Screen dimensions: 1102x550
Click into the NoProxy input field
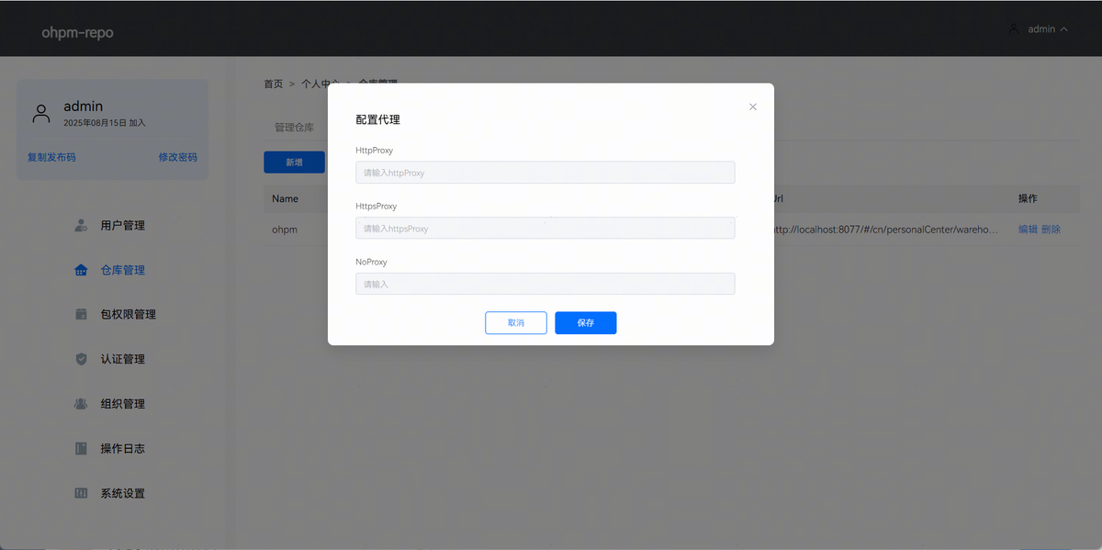(545, 285)
